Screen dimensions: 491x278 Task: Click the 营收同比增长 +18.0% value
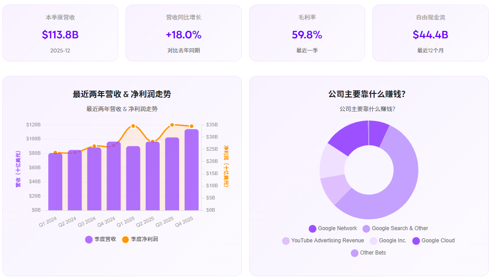tap(183, 35)
